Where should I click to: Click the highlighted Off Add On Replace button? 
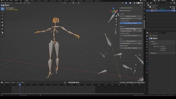click(131, 23)
